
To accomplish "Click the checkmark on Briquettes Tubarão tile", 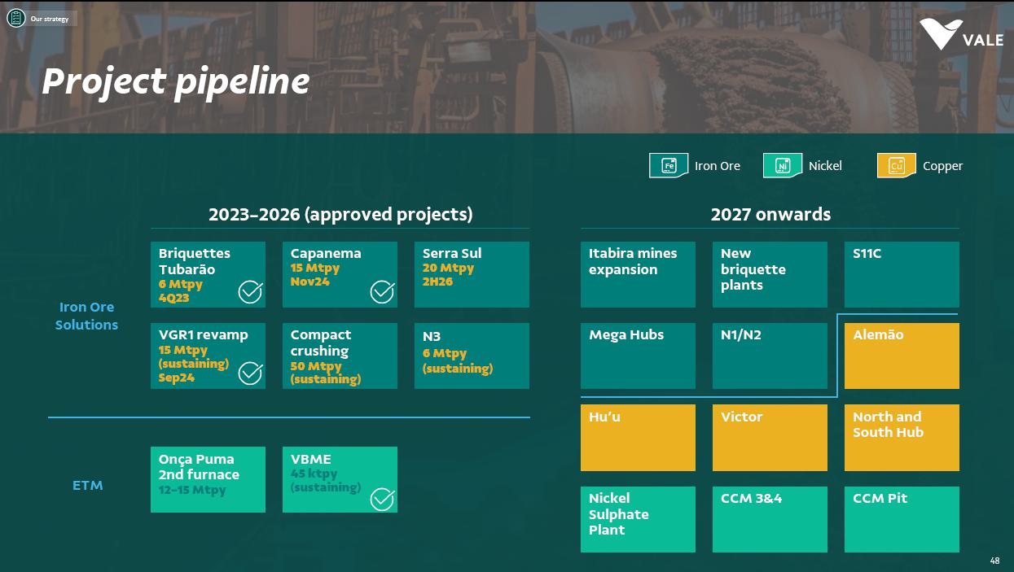I will pyautogui.click(x=250, y=291).
